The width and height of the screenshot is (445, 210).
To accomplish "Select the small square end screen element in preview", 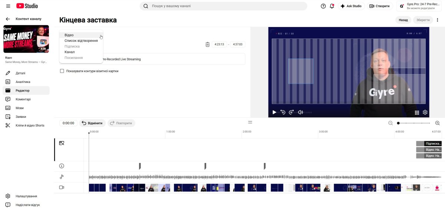I will click(300, 71).
